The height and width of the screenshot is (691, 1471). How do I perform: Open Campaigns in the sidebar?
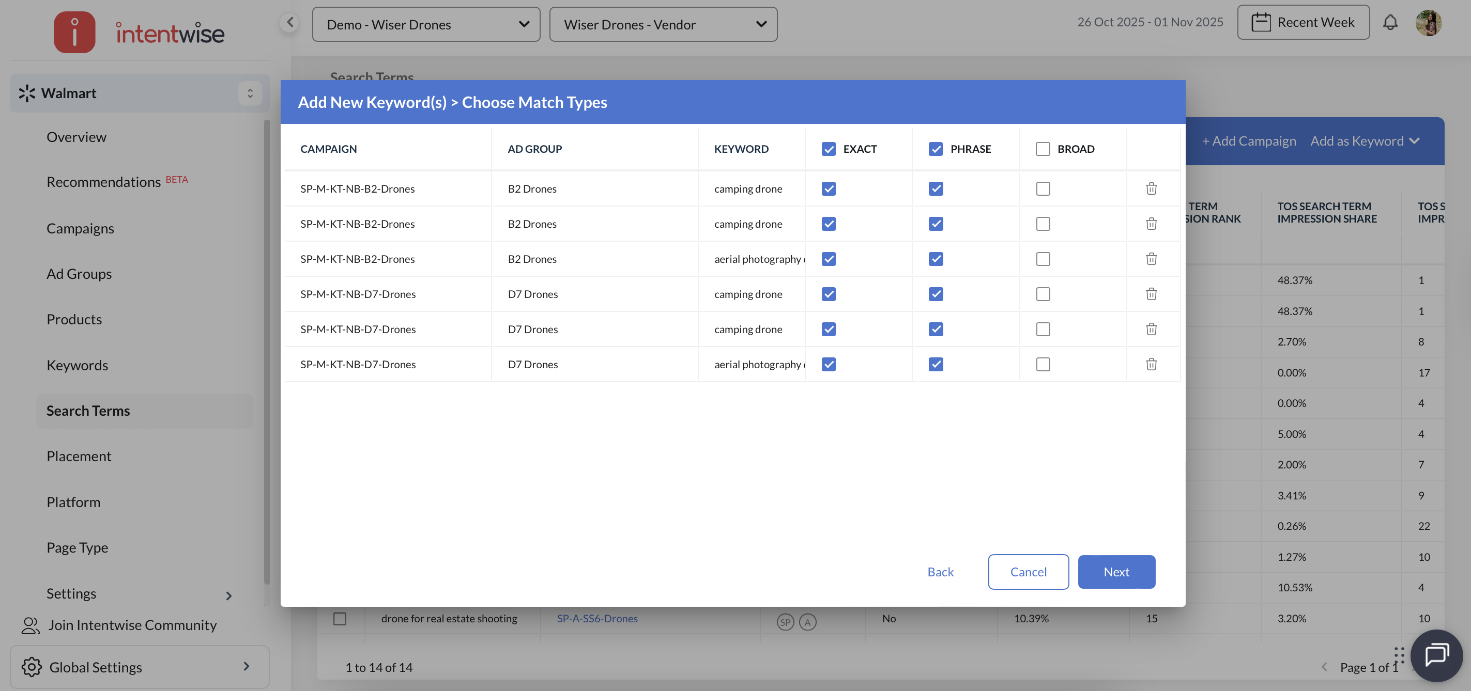(80, 228)
